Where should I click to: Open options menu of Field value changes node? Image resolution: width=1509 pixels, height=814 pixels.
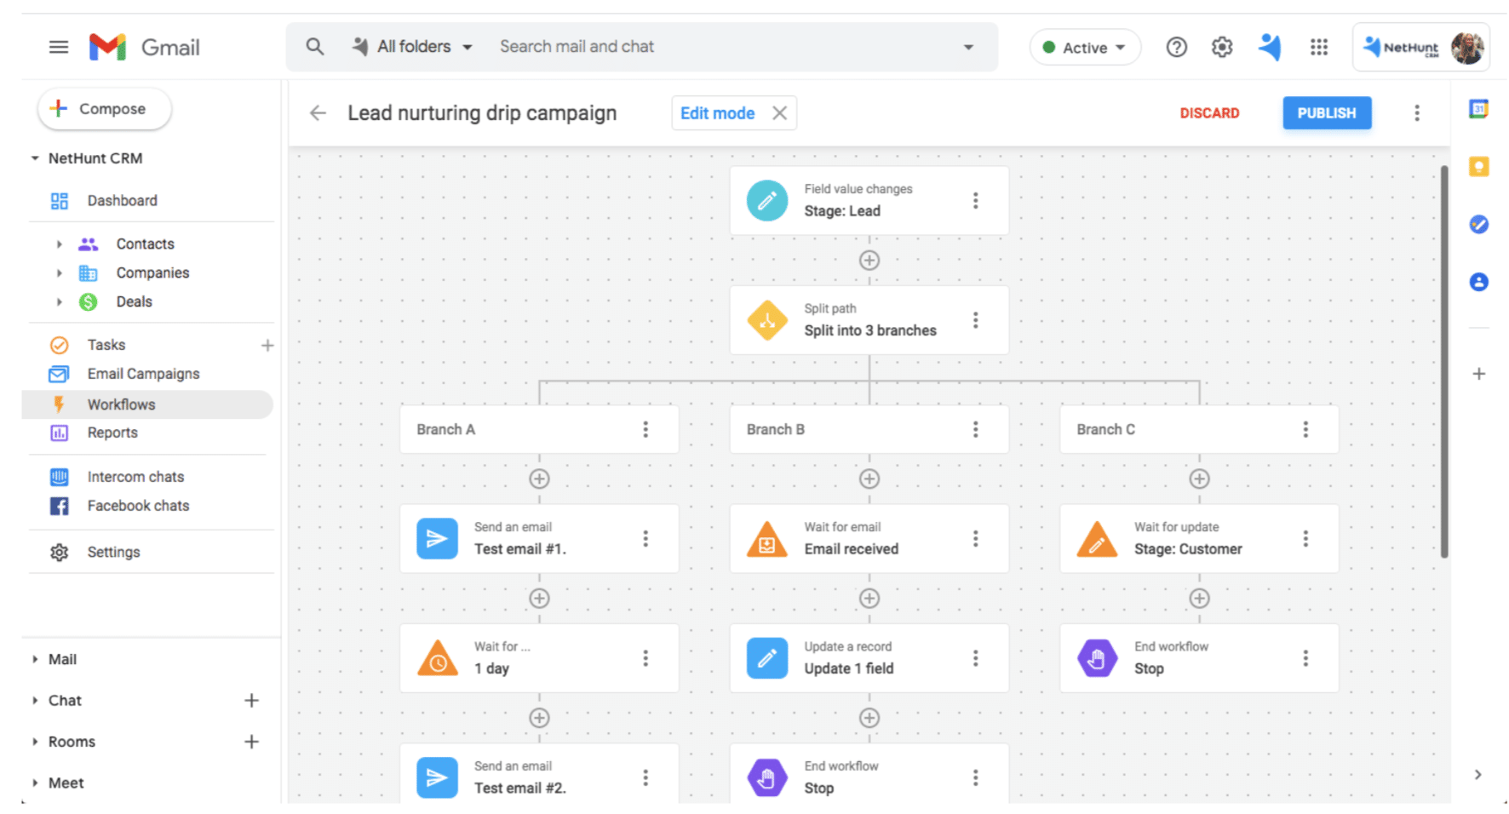click(x=976, y=200)
